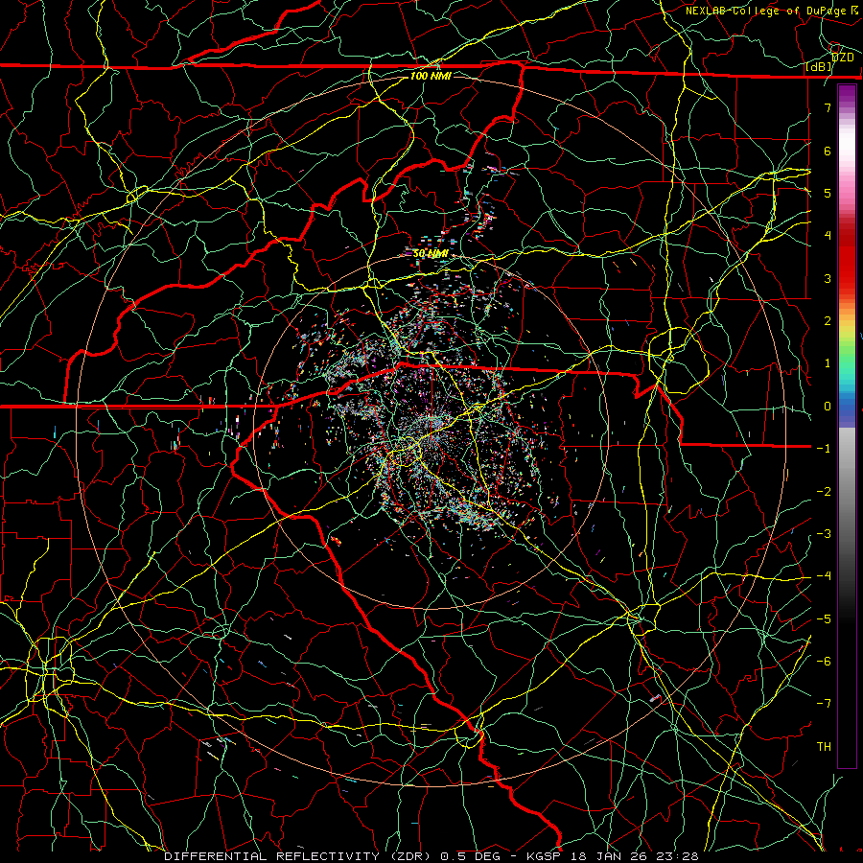Click the scale value -2 label

824,492
